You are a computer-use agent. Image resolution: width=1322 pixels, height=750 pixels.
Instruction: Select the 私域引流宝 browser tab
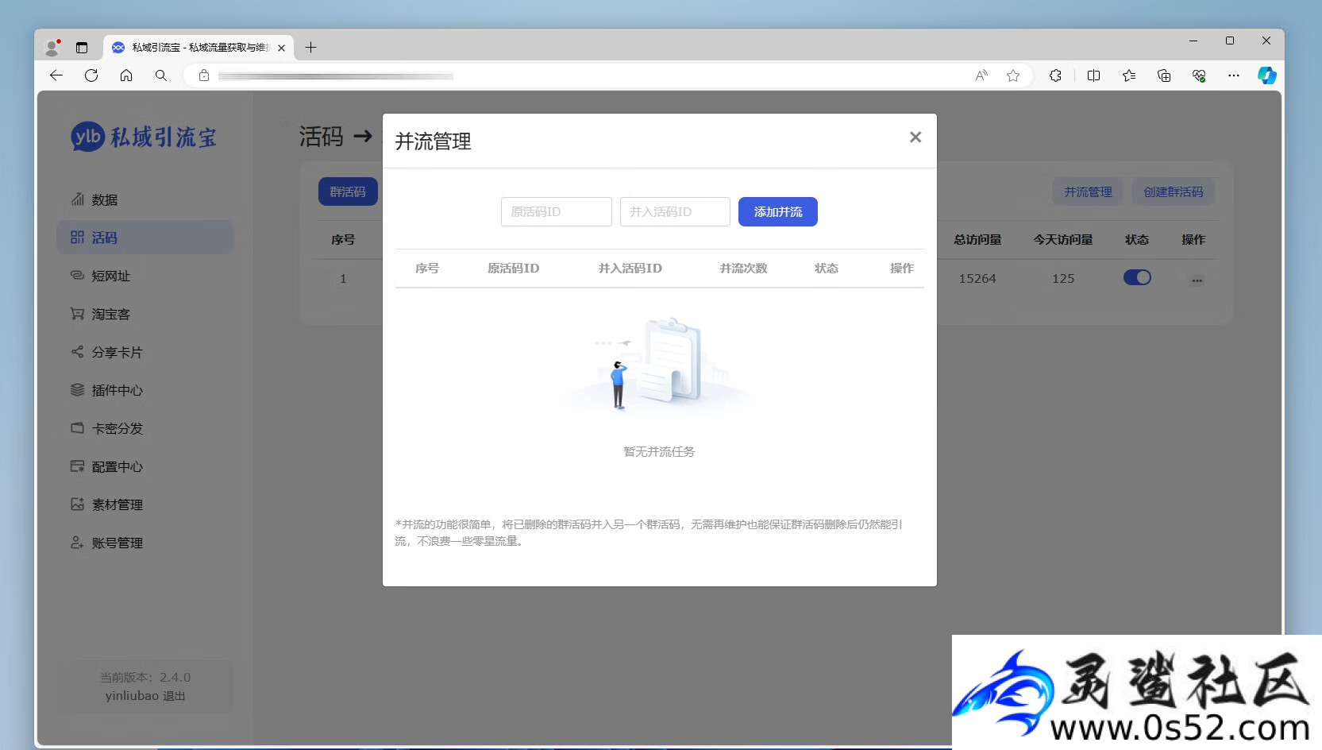point(198,48)
